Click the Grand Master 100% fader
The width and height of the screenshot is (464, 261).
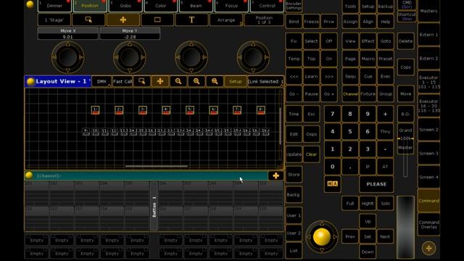(x=405, y=138)
